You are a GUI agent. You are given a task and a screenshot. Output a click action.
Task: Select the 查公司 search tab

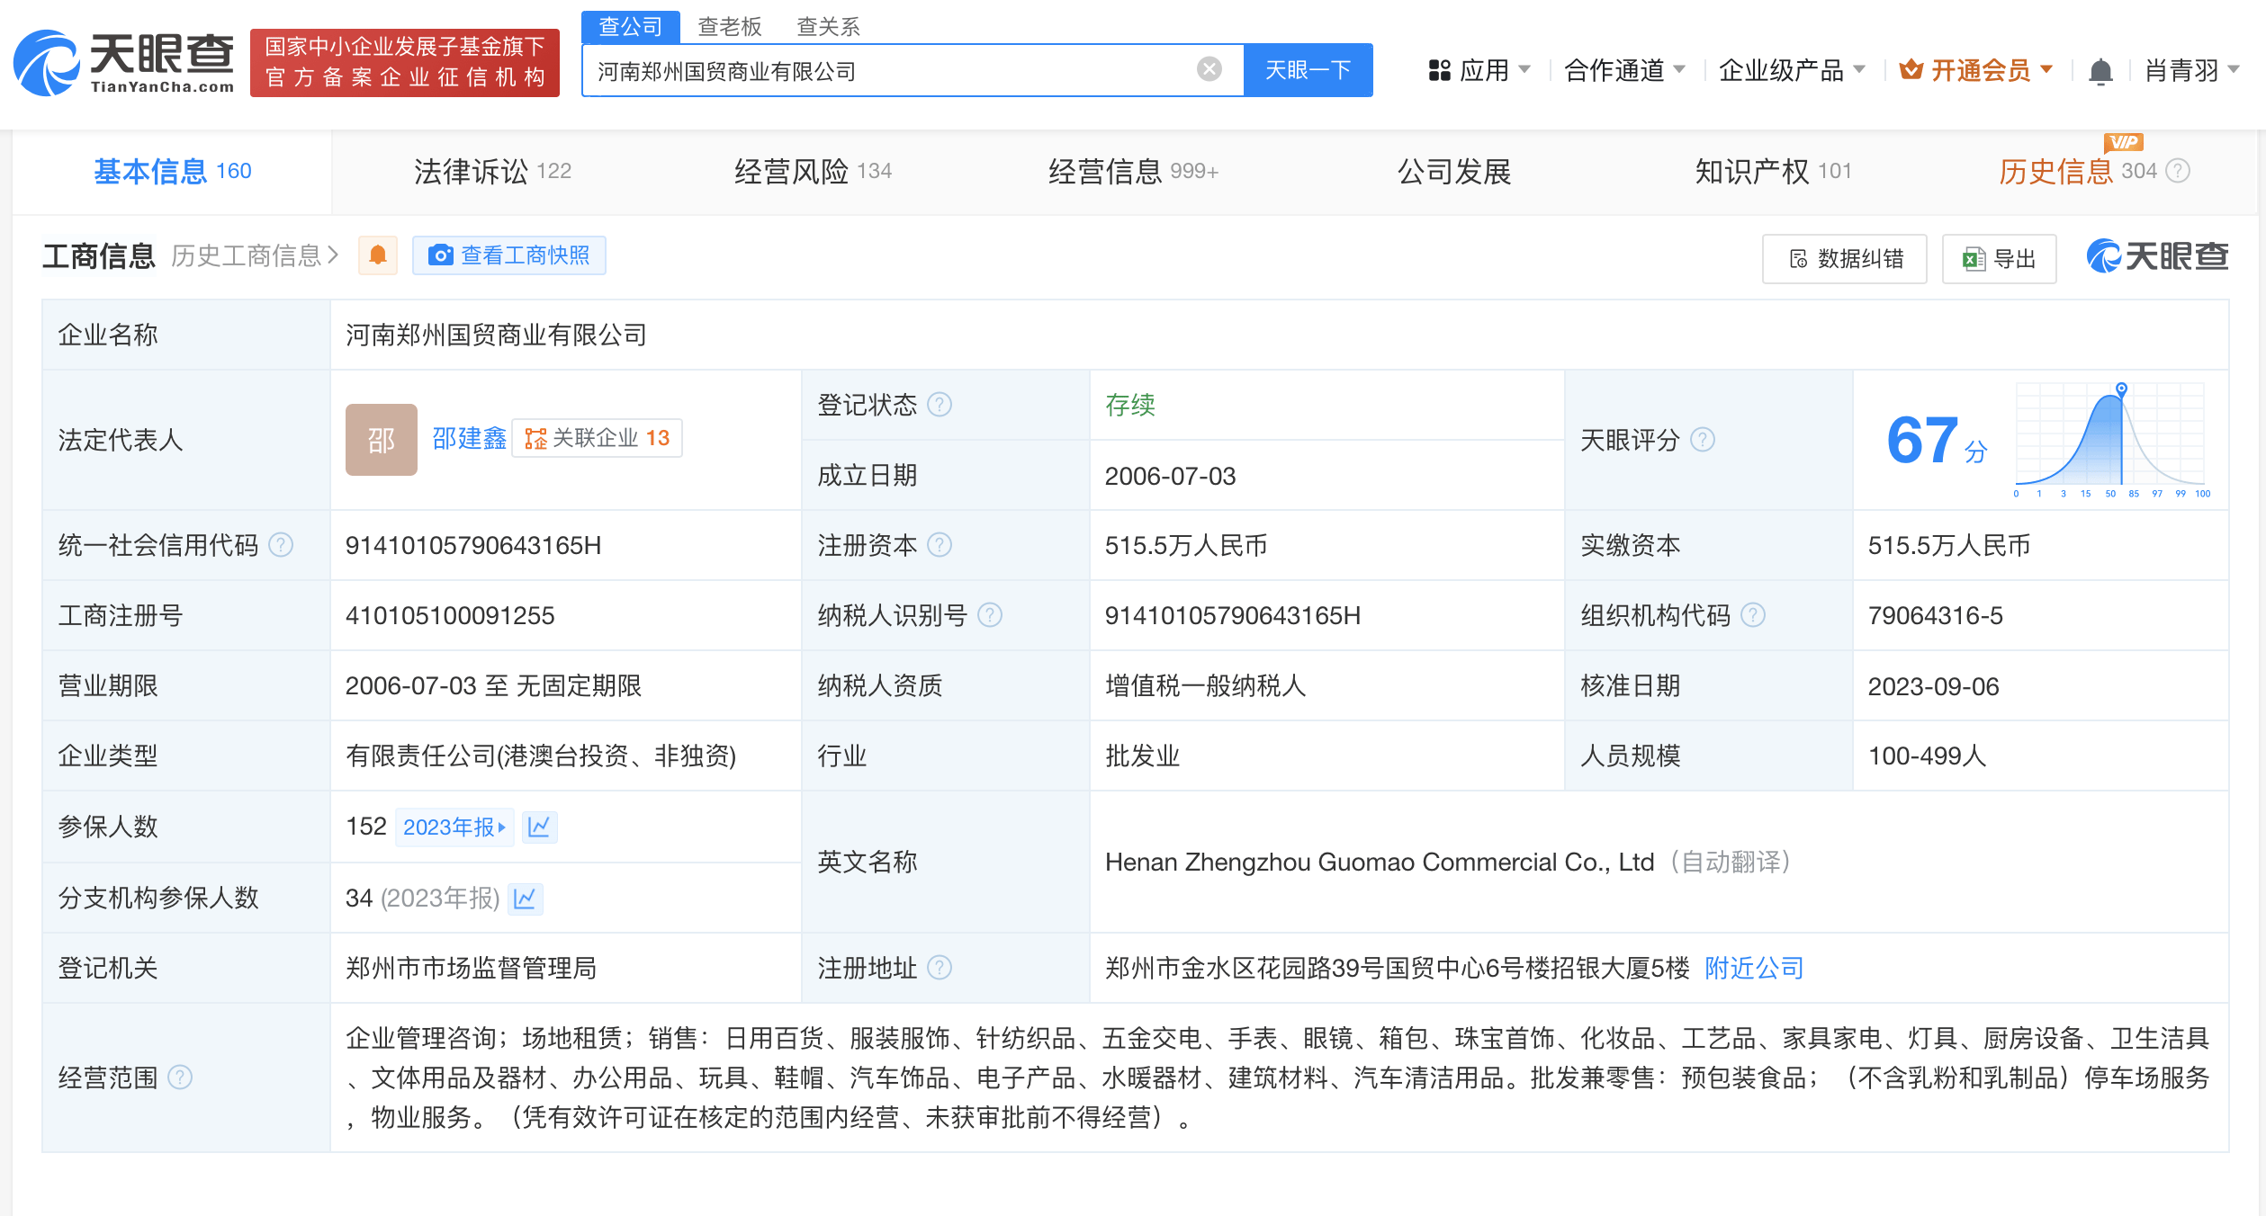[x=630, y=26]
